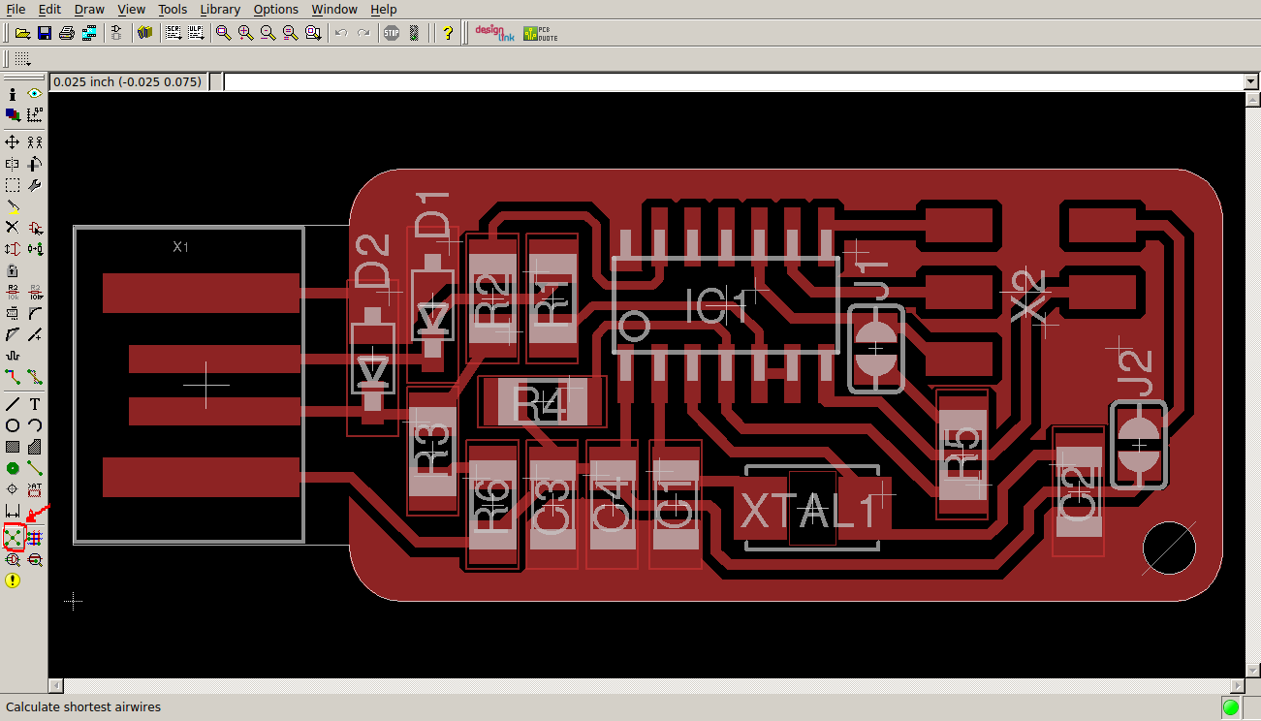The image size is (1261, 721).
Task: Switch to the schematic editor
Action: 117,33
